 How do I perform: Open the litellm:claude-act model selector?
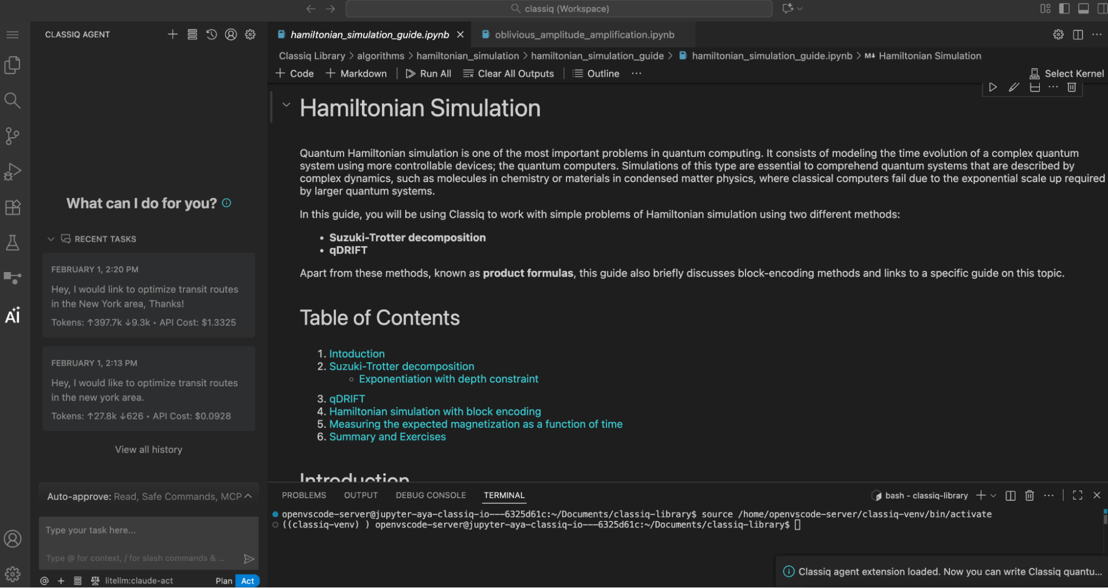pos(139,581)
